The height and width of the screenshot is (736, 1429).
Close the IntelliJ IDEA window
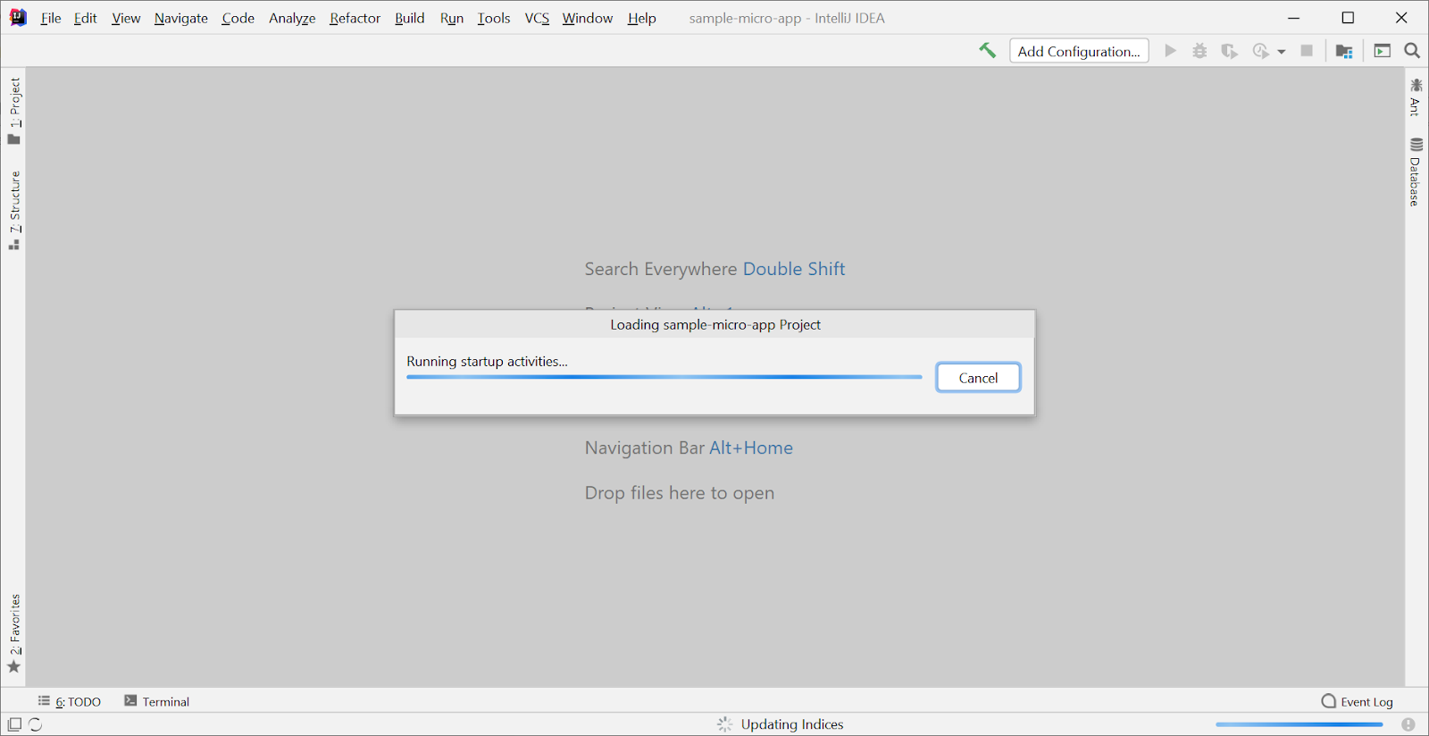[1401, 18]
